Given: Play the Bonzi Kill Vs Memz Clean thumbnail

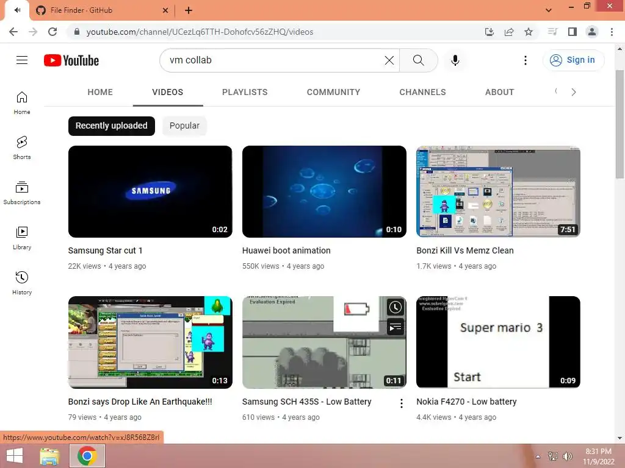Looking at the screenshot, I should coord(498,191).
